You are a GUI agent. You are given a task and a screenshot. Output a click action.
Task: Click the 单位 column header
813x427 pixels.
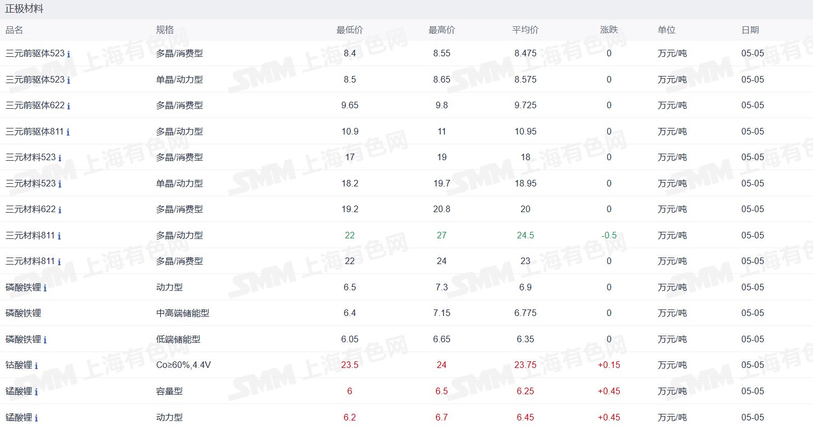(x=666, y=30)
